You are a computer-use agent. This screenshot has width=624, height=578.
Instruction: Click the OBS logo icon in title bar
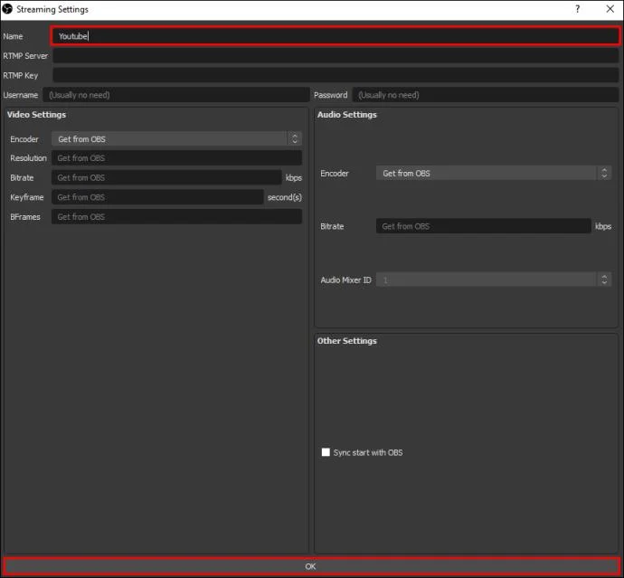coord(7,9)
